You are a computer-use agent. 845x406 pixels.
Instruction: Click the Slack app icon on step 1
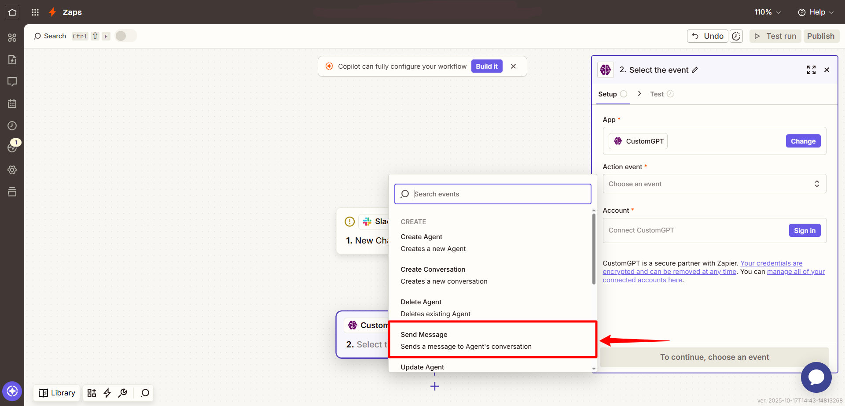click(367, 221)
